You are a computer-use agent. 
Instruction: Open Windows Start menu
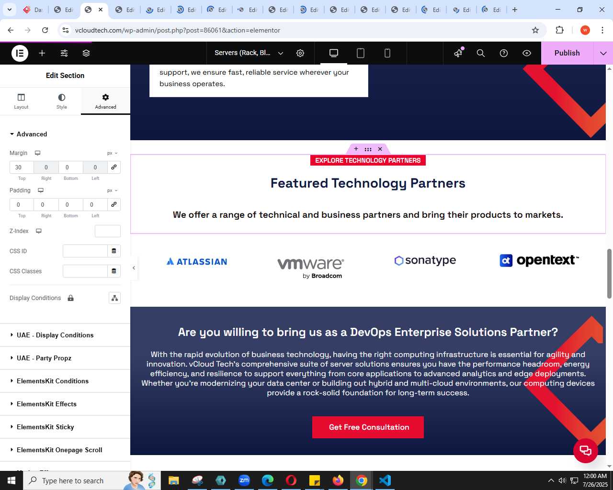point(11,480)
